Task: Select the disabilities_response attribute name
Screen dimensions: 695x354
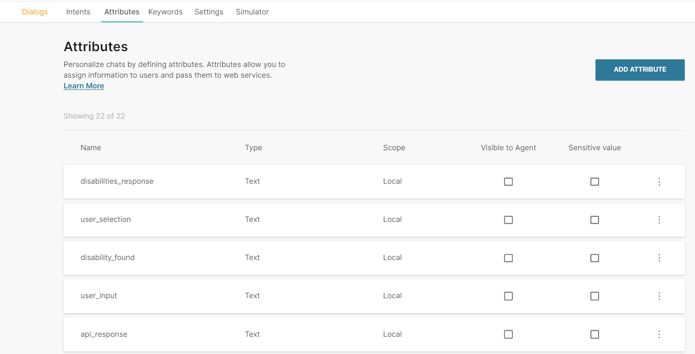Action: click(117, 181)
